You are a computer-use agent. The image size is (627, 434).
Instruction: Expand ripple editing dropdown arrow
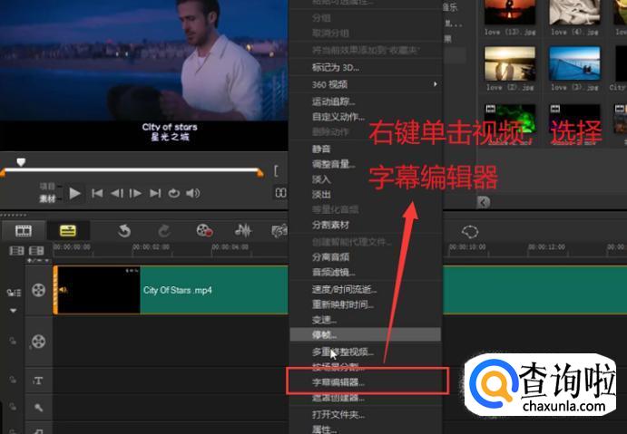pos(14,311)
